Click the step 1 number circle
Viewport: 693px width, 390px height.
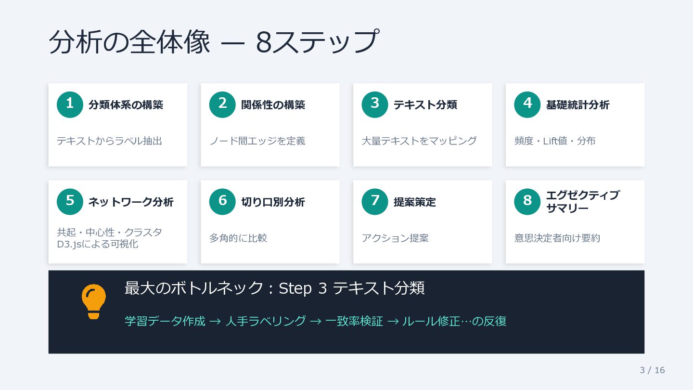[x=70, y=104]
